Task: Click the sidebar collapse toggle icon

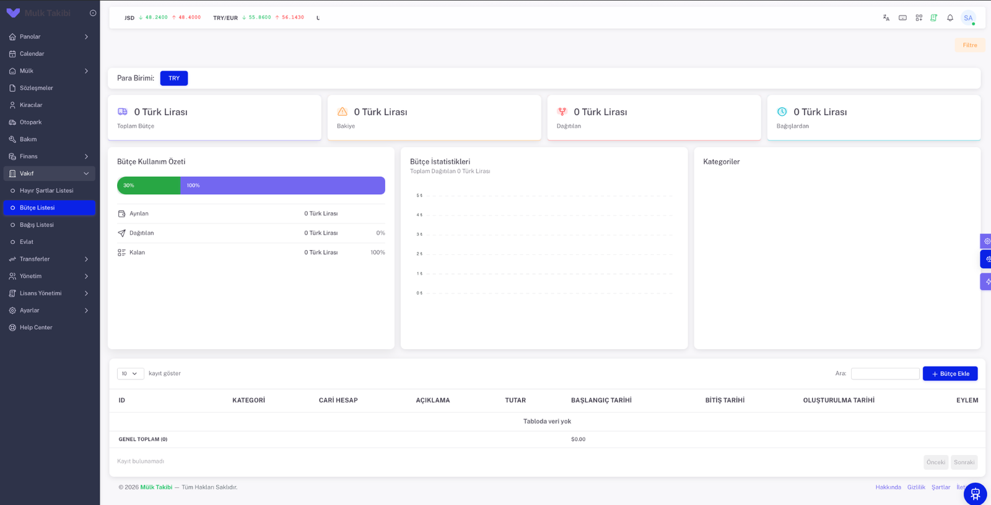Action: point(93,13)
